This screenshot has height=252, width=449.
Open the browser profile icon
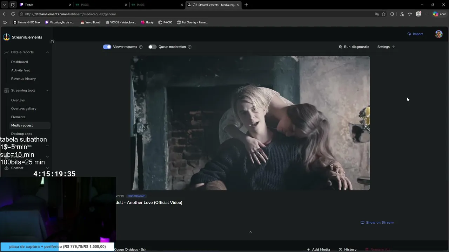[418, 14]
